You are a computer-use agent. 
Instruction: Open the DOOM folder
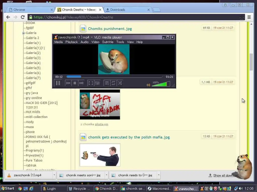pyautogui.click(x=30, y=23)
